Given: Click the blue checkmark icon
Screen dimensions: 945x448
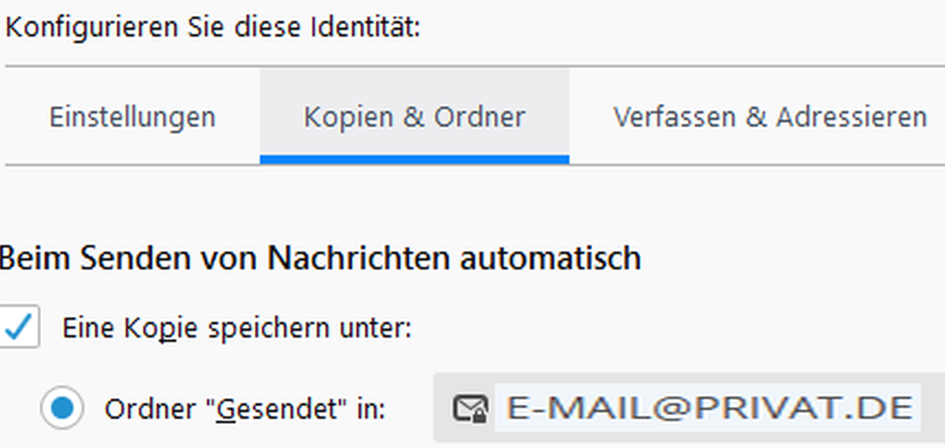Looking at the screenshot, I should click(20, 327).
